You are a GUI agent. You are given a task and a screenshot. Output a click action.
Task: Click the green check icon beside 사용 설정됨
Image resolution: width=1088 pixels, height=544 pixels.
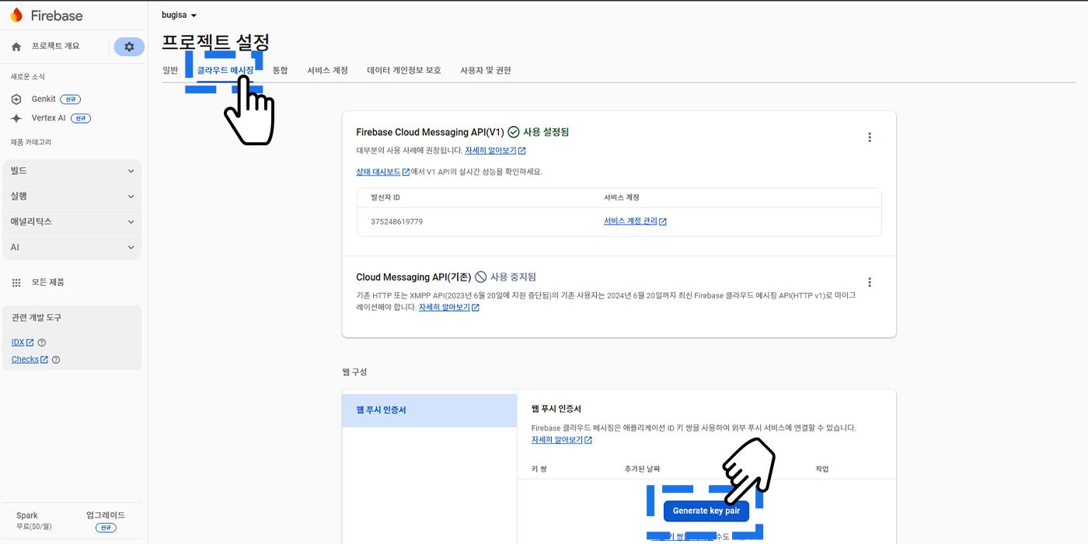(x=513, y=132)
